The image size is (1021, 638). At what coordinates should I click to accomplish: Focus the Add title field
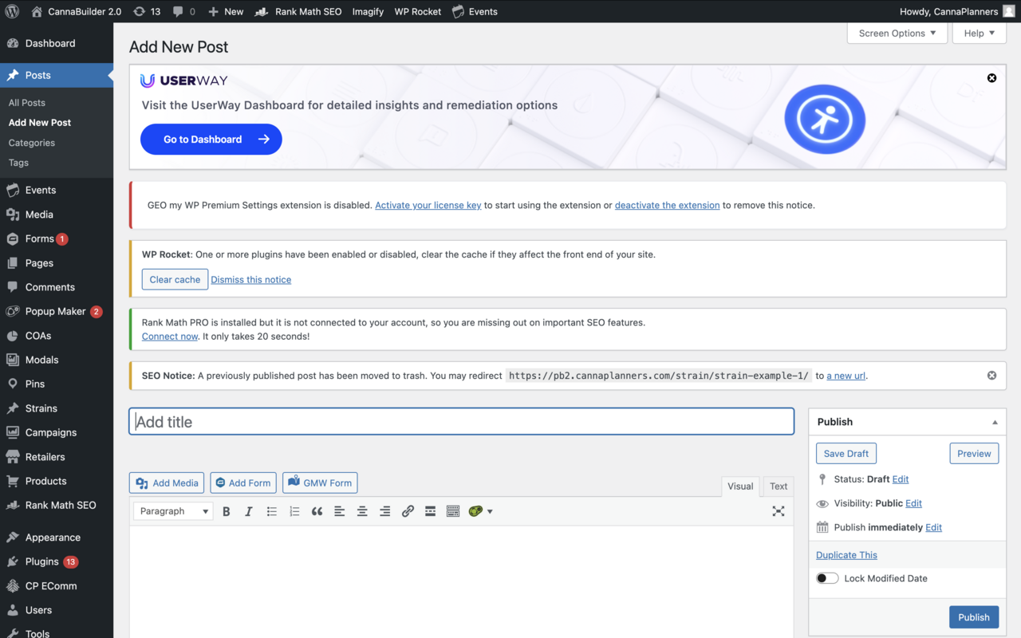click(x=462, y=422)
